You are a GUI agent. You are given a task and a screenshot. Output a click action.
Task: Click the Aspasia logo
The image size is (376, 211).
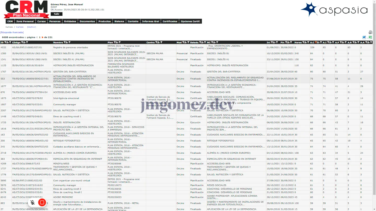pos(334,10)
